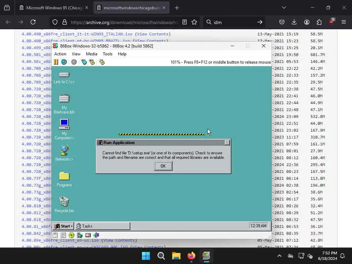Open the Firefox extensions puzzle icon
The height and width of the screenshot is (264, 352).
[x=319, y=22]
